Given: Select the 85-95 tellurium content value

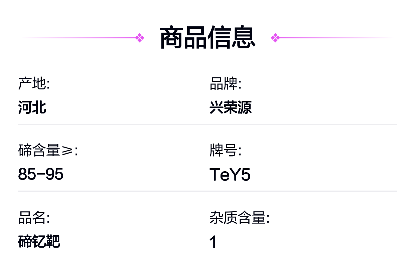Looking at the screenshot, I should pos(41,174).
